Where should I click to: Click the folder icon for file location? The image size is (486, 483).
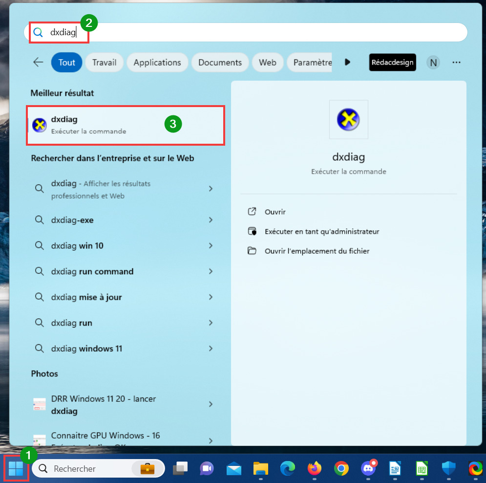[252, 251]
